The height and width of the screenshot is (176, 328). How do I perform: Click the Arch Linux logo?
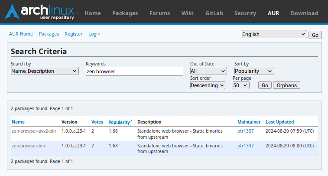coord(42,12)
